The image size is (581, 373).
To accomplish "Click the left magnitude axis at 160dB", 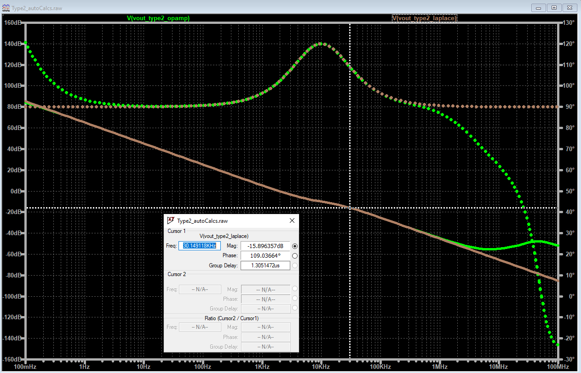I will coord(12,23).
